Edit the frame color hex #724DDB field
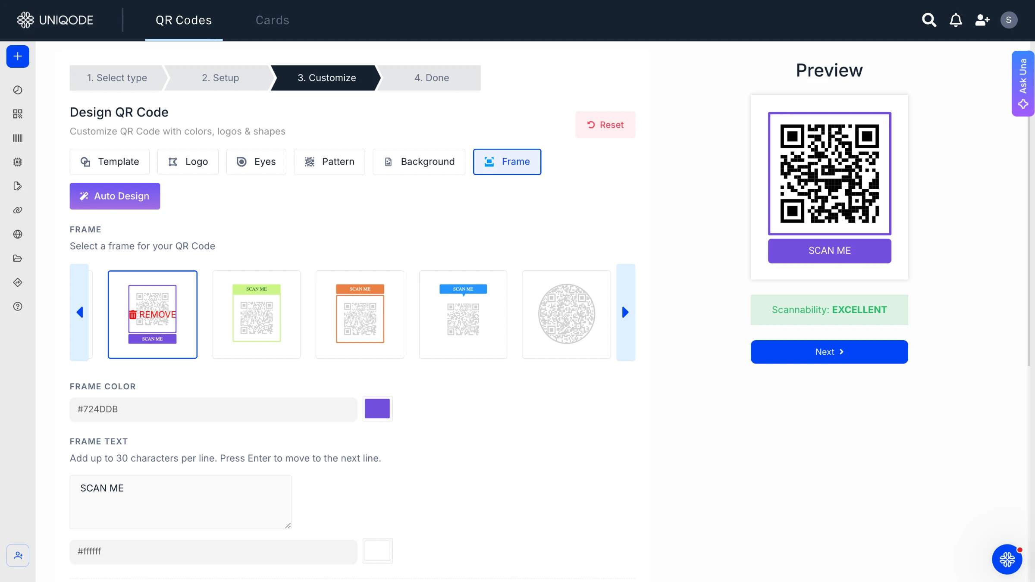Image resolution: width=1035 pixels, height=582 pixels. pyautogui.click(x=213, y=409)
